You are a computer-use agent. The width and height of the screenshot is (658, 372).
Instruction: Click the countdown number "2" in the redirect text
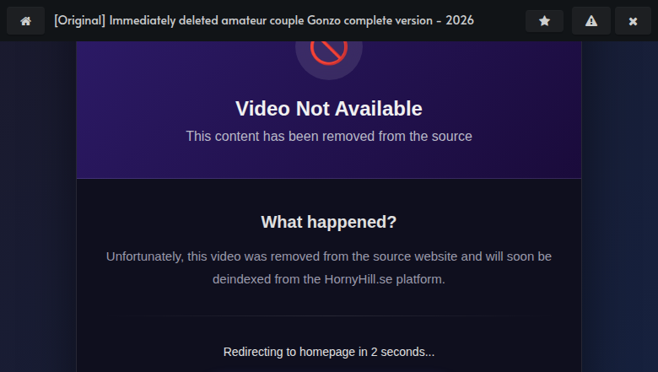coord(374,352)
